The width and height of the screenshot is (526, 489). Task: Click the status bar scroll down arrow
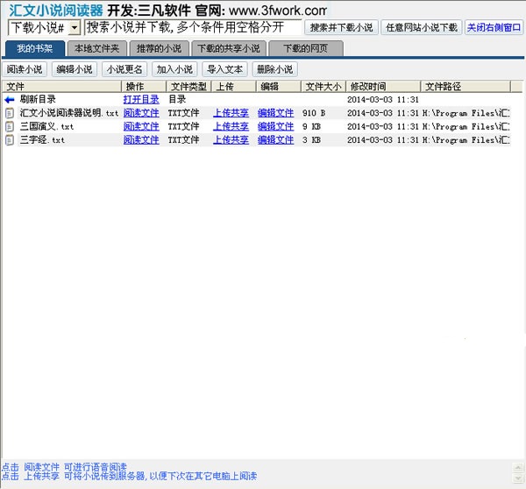518,478
